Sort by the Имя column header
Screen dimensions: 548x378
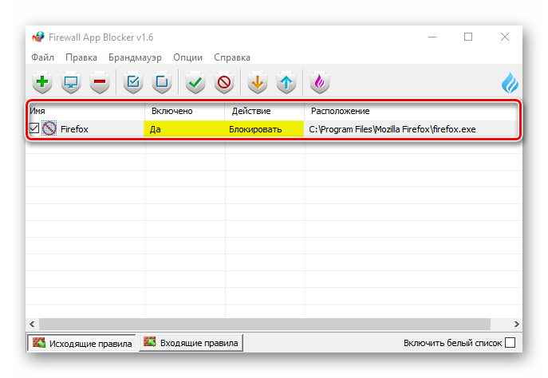tap(86, 111)
